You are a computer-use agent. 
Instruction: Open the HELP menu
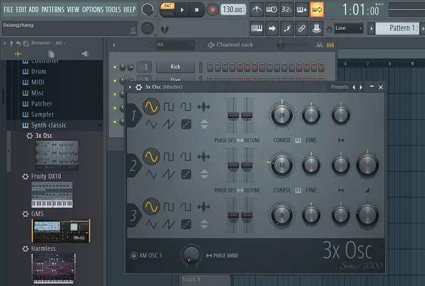[129, 10]
